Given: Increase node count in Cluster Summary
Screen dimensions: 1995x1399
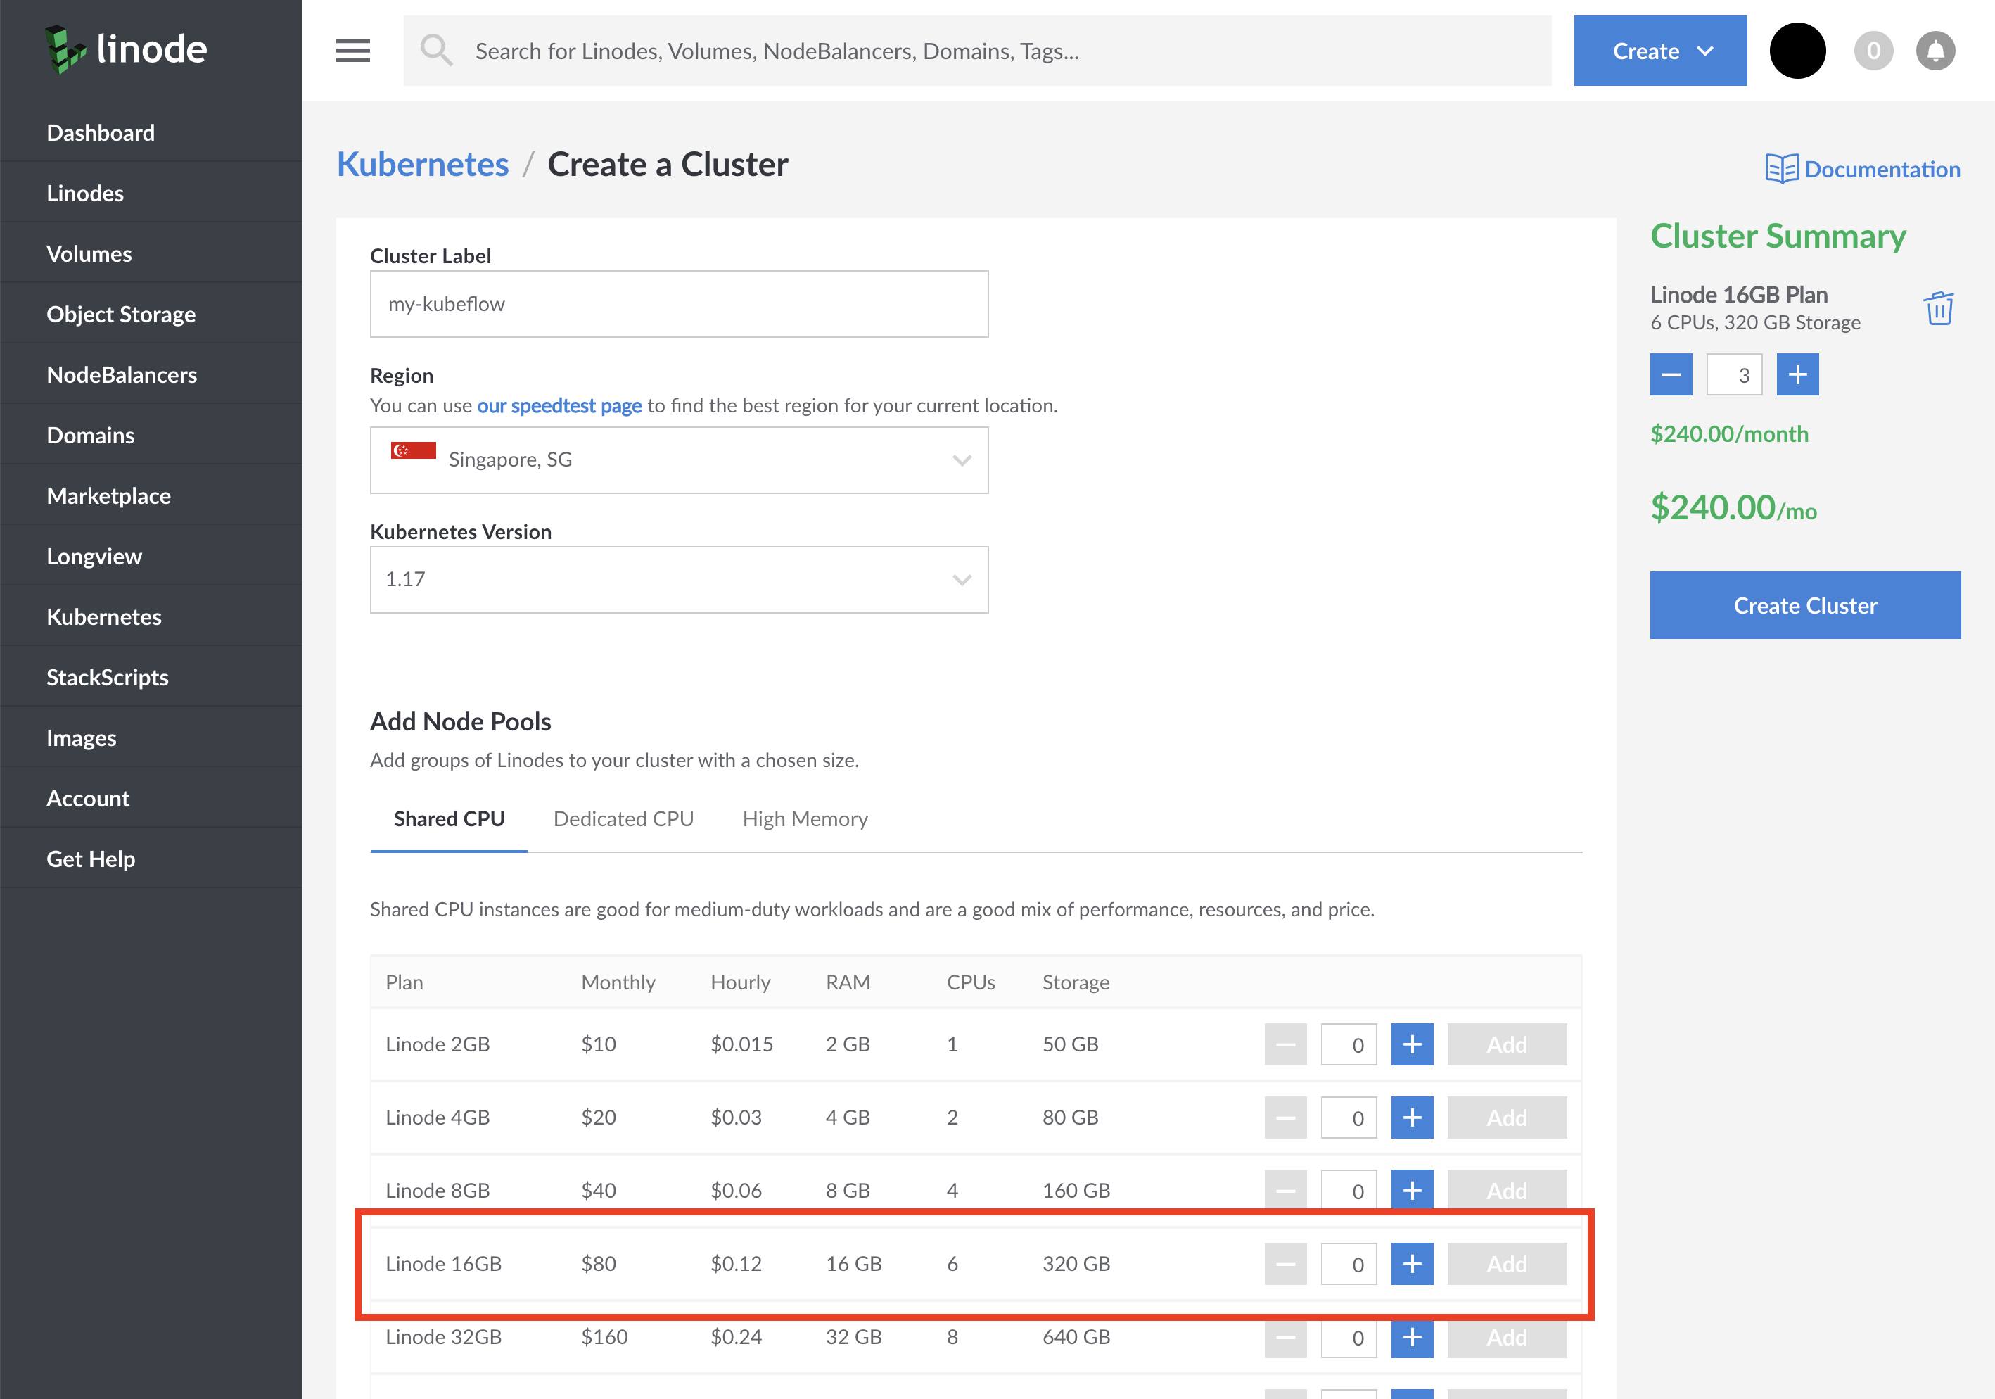Looking at the screenshot, I should point(1797,374).
